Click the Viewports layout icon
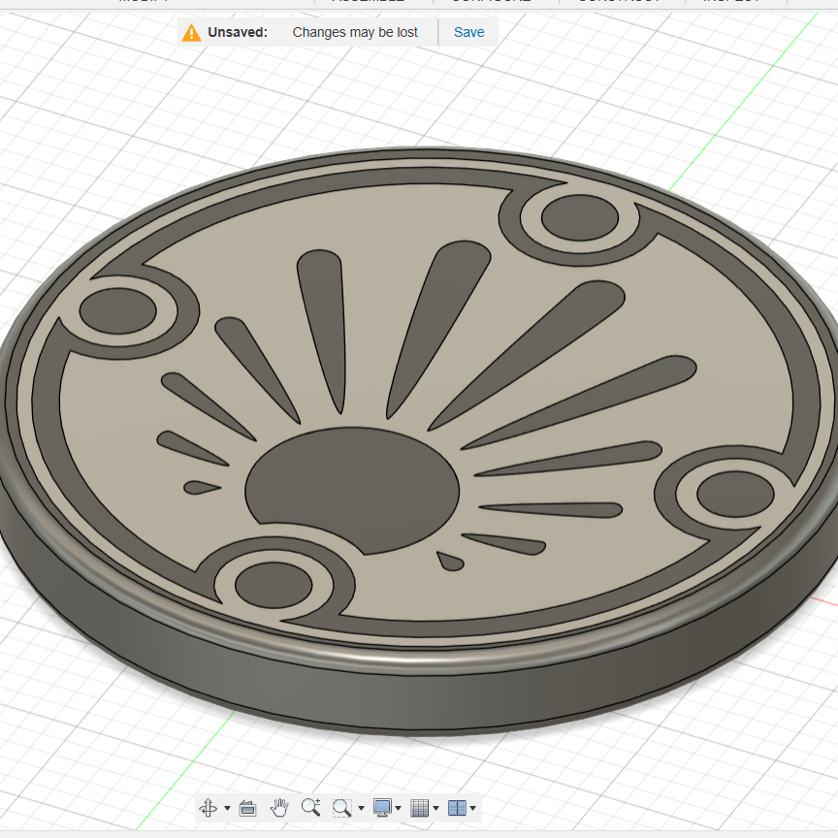 tap(457, 808)
